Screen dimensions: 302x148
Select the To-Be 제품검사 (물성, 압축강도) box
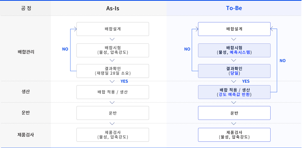tap(234, 135)
